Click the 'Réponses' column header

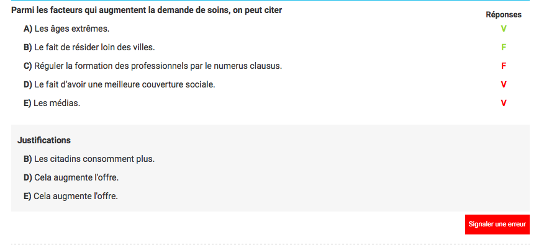tap(504, 15)
